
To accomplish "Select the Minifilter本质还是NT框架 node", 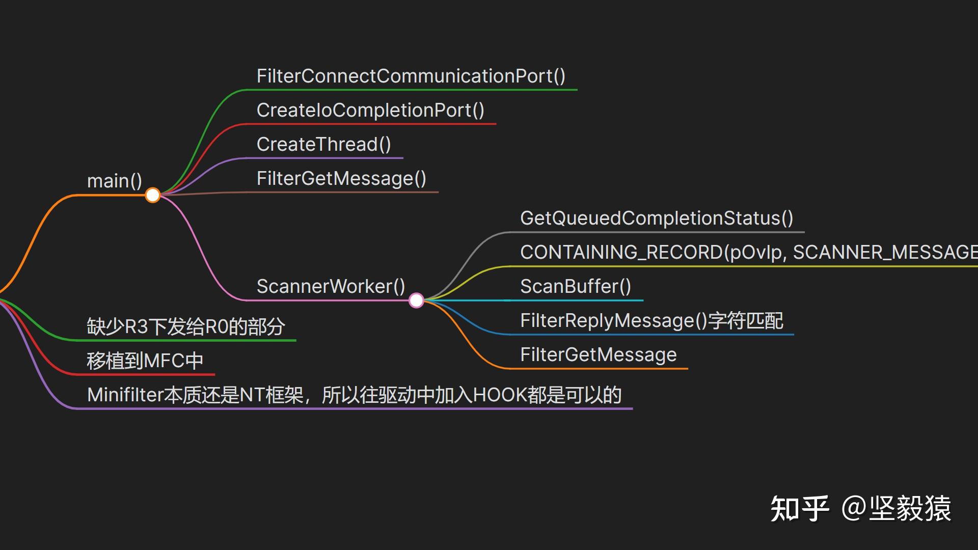I will [x=354, y=395].
